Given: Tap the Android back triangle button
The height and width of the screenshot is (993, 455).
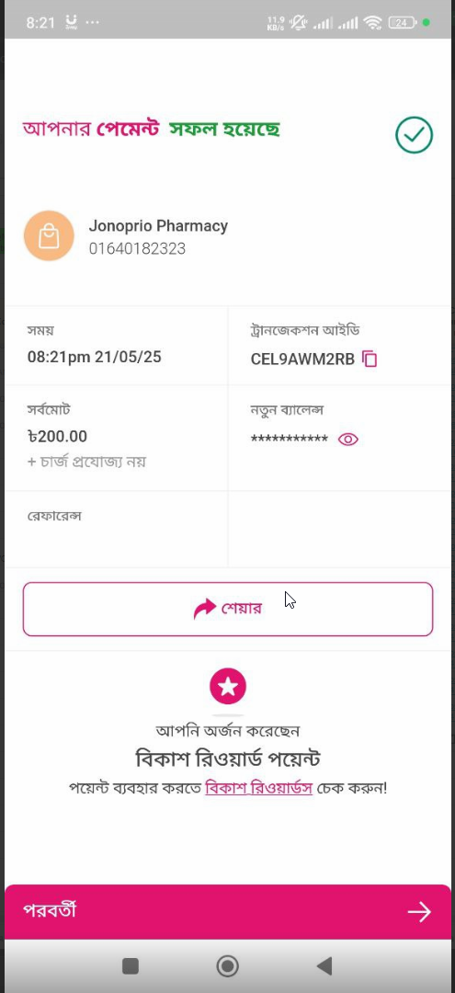Looking at the screenshot, I should [x=324, y=965].
